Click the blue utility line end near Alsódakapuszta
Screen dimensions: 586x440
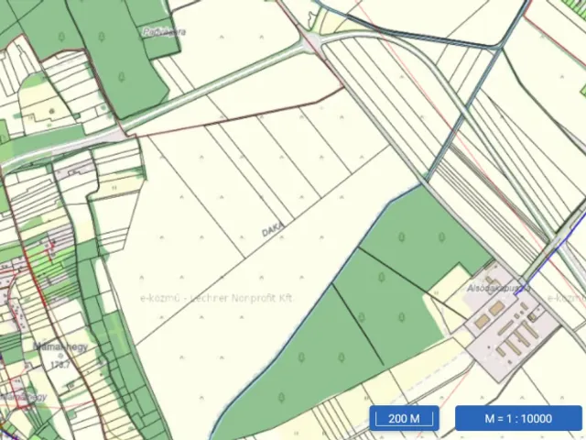point(515,295)
